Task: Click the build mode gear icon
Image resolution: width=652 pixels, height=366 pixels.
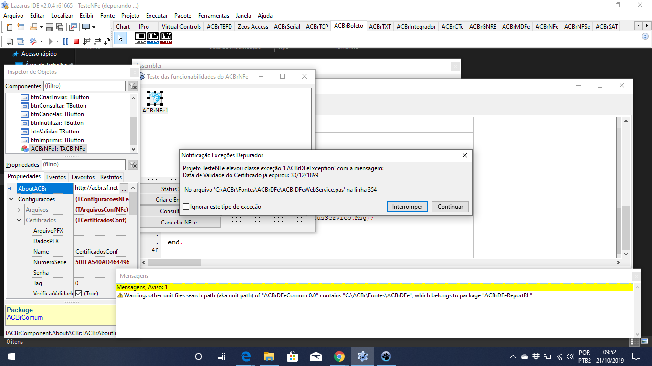Action: click(33, 41)
